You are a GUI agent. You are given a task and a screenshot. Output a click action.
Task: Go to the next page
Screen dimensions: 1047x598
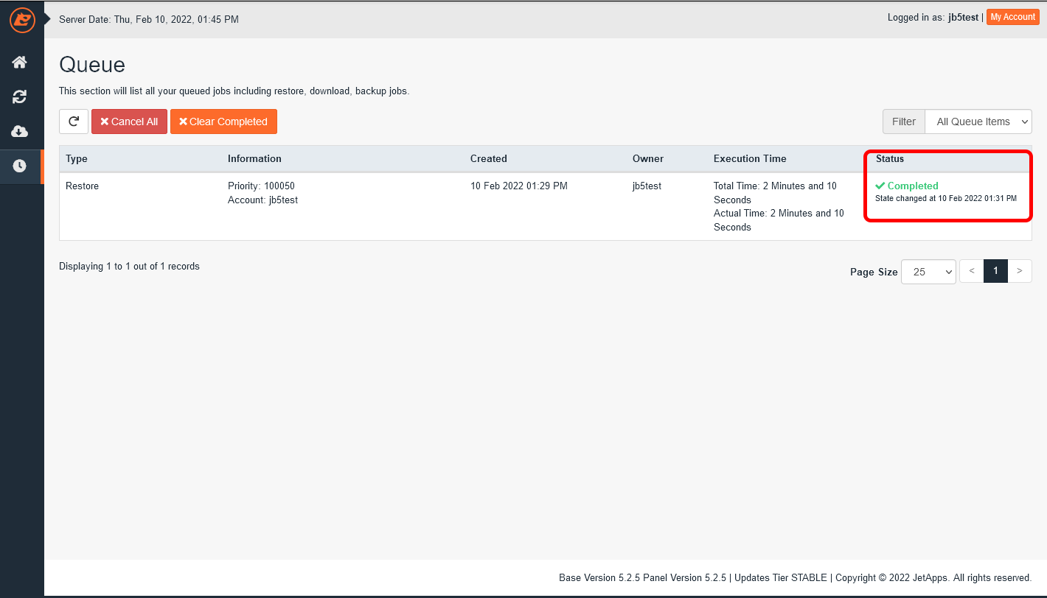click(1019, 271)
